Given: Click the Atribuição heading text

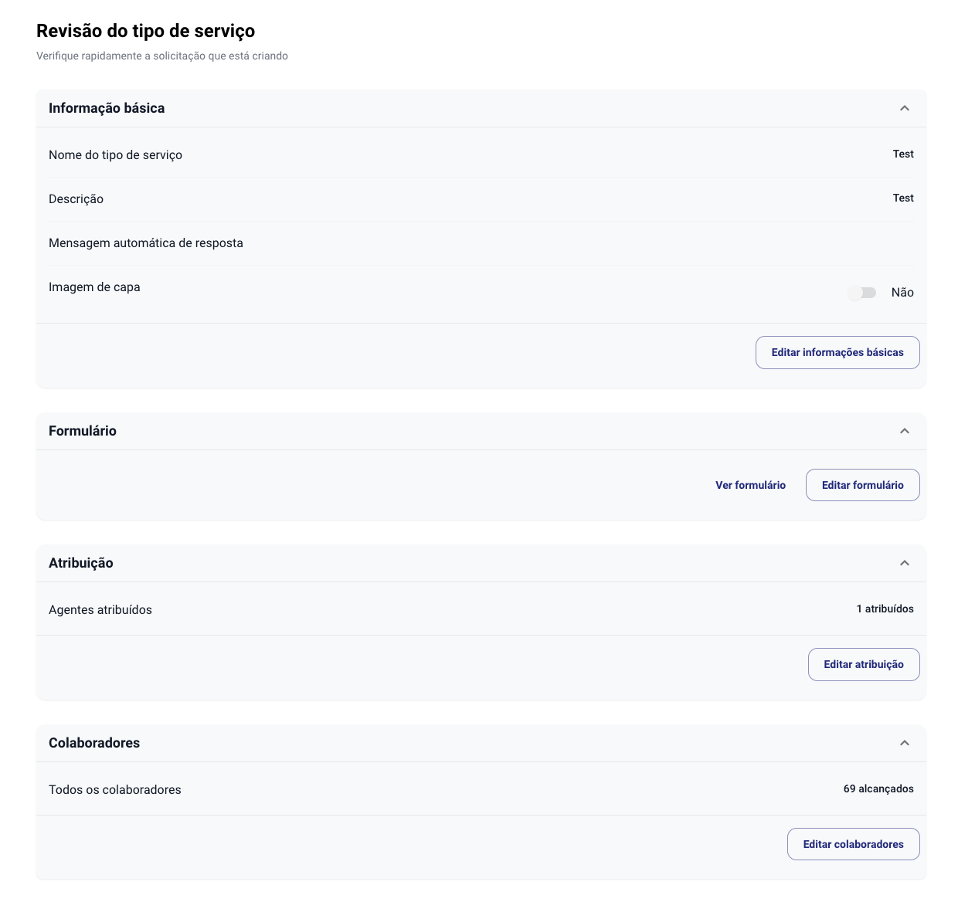Looking at the screenshot, I should pyautogui.click(x=81, y=563).
